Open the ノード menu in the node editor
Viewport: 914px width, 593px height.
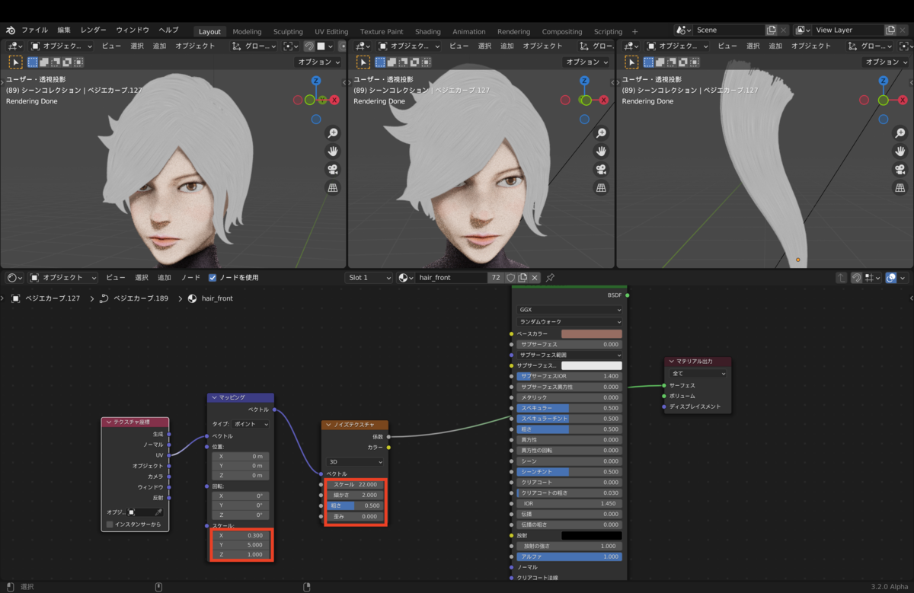tap(190, 278)
